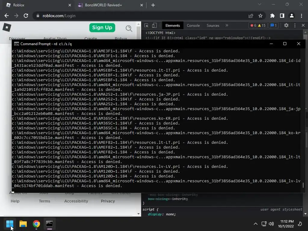This screenshot has height=231, width=308.
Task: Click the Roblox page scroll-up arrow
Action: coord(138,24)
